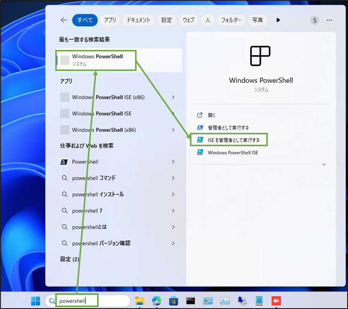Expand the powershell バージョン確認 chevron
The image size is (348, 309).
173,243
